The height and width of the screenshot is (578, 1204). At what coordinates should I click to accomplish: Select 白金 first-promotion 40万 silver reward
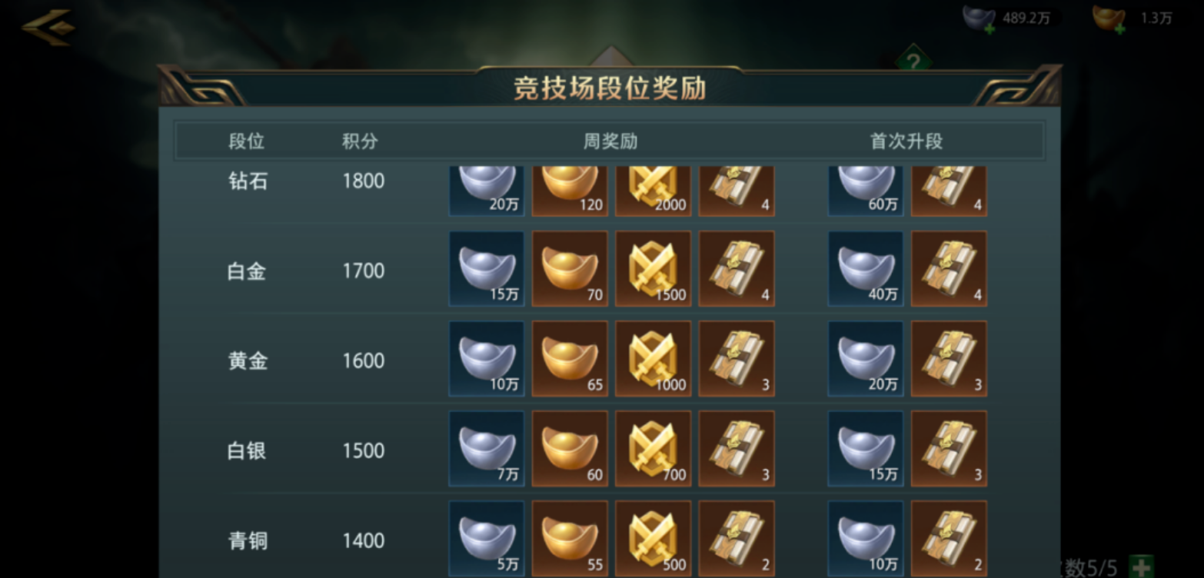point(866,269)
